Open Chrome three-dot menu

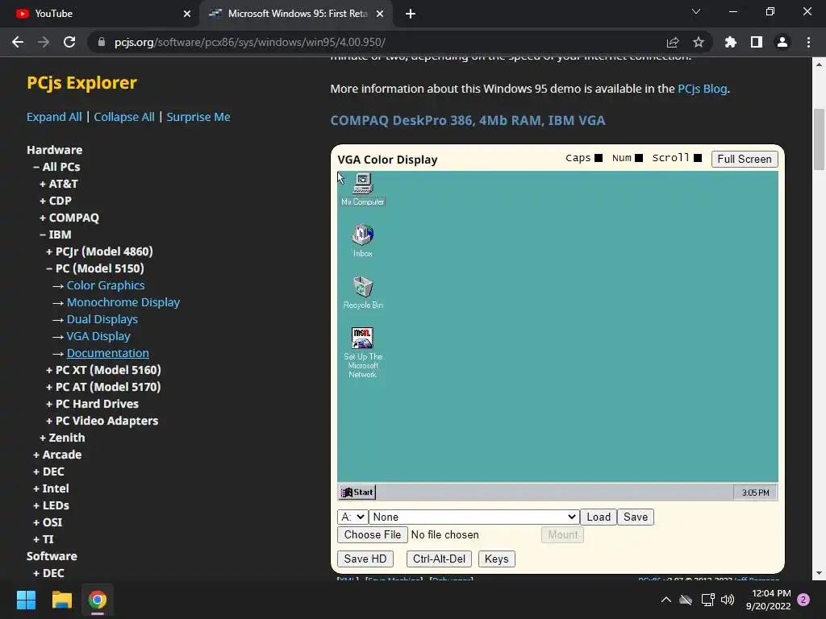click(x=808, y=42)
